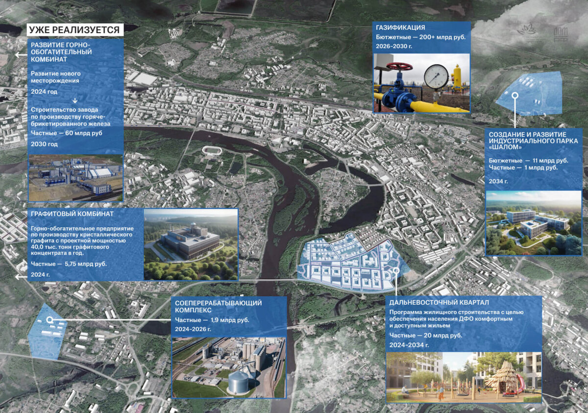Screen dimensions: 588x413
Task: Click the '2034 г.' date
Action: (499, 181)
